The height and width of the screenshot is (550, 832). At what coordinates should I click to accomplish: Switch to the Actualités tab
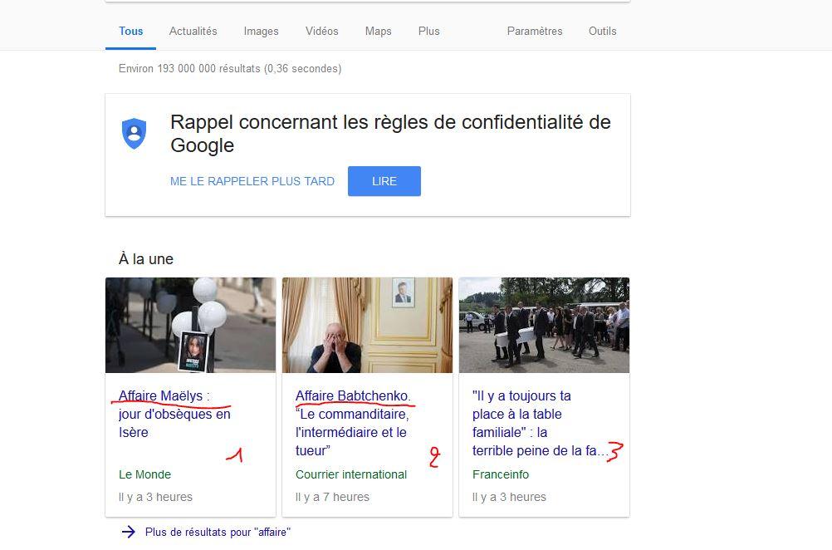[x=193, y=31]
